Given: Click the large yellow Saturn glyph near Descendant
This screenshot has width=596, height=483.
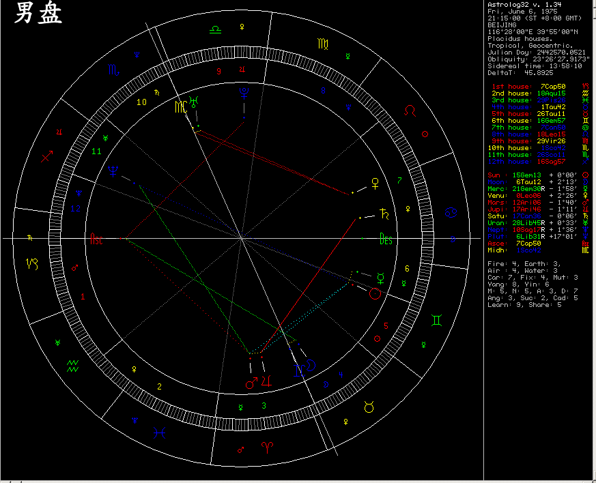Looking at the screenshot, I should click(x=387, y=214).
